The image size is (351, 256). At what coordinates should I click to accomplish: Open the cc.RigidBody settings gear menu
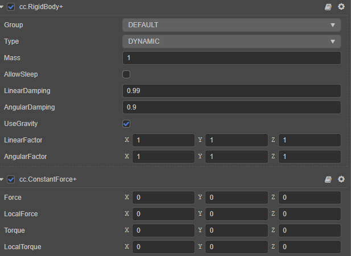click(341, 7)
